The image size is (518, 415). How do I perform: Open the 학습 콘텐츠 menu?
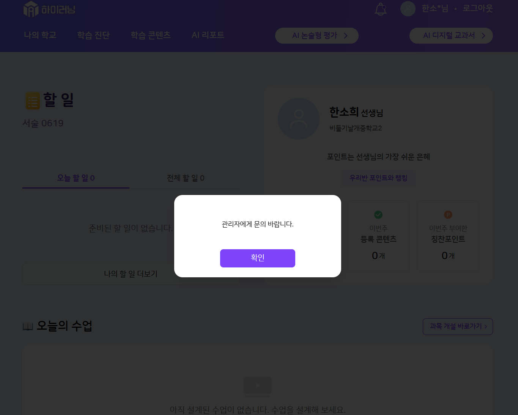(x=151, y=35)
